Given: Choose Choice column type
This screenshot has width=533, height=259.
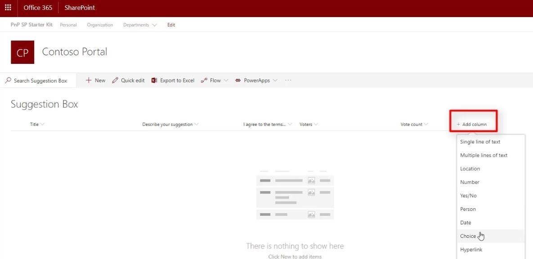Looking at the screenshot, I should 491,236.
